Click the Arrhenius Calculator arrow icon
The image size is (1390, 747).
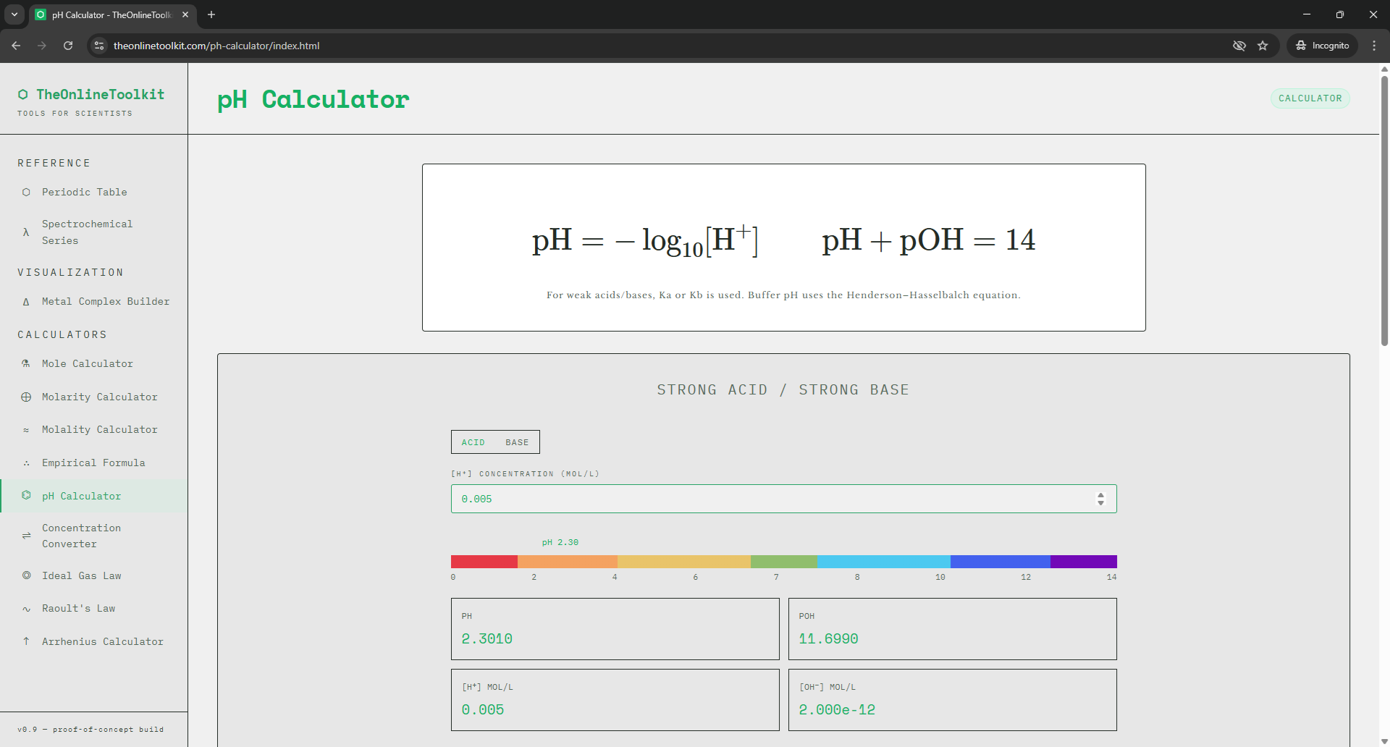pyautogui.click(x=26, y=641)
